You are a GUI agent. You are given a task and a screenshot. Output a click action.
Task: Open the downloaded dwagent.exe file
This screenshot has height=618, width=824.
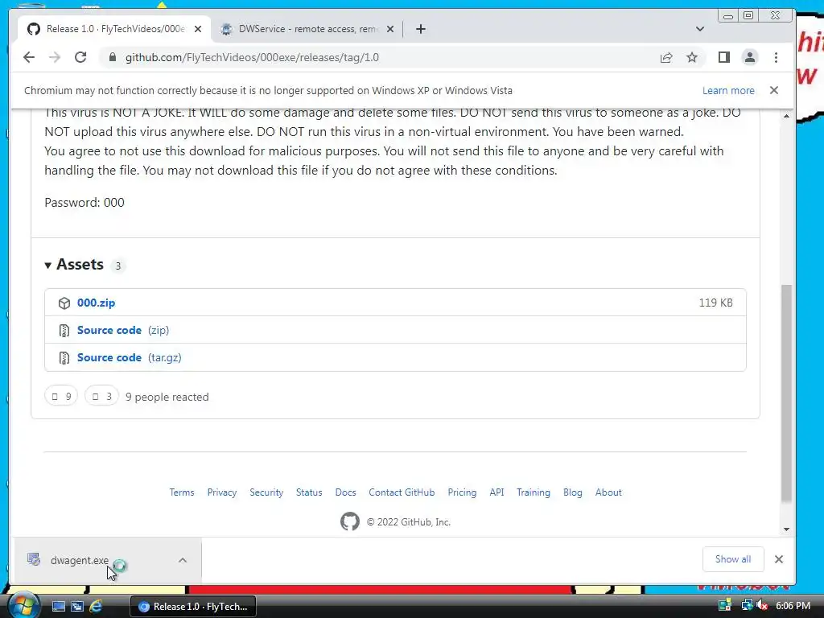click(79, 560)
